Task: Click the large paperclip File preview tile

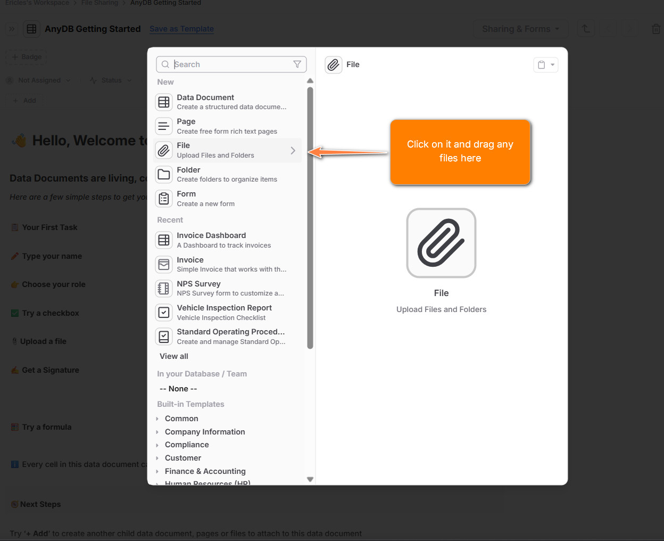Action: pyautogui.click(x=441, y=243)
